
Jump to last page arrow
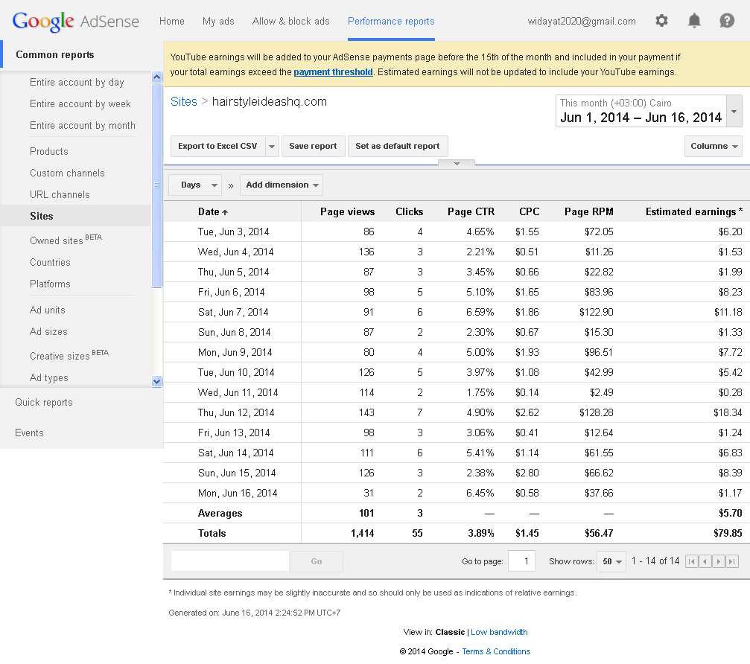(732, 562)
